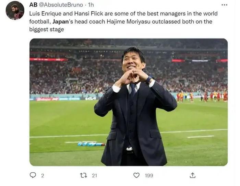The height and width of the screenshot is (186, 240).
Task: Like the tweet with the heart icon
Action: click(136, 175)
